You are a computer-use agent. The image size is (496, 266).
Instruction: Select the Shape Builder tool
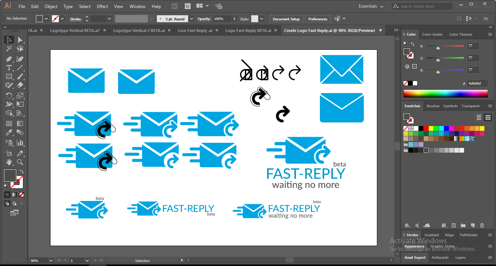9,113
